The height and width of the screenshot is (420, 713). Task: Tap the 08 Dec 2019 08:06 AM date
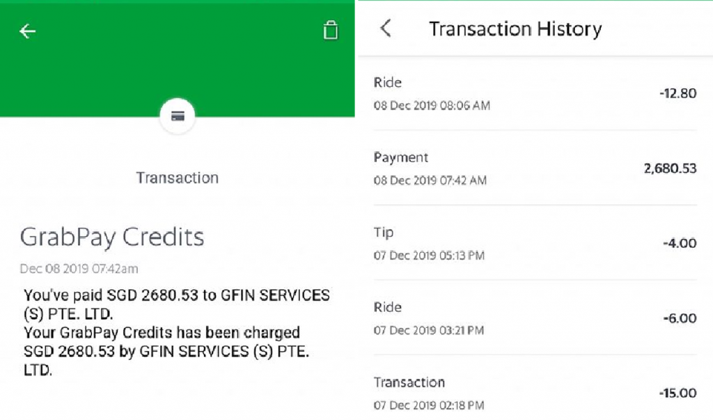point(432,106)
